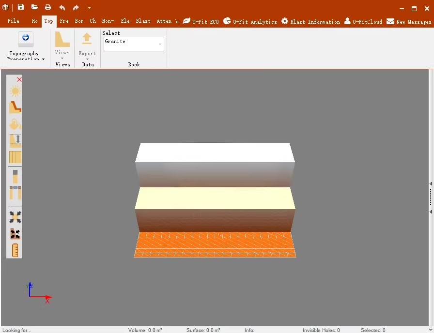Viewport: 434px width, 333px height.
Task: Click the Blast Information button
Action: pyautogui.click(x=310, y=21)
